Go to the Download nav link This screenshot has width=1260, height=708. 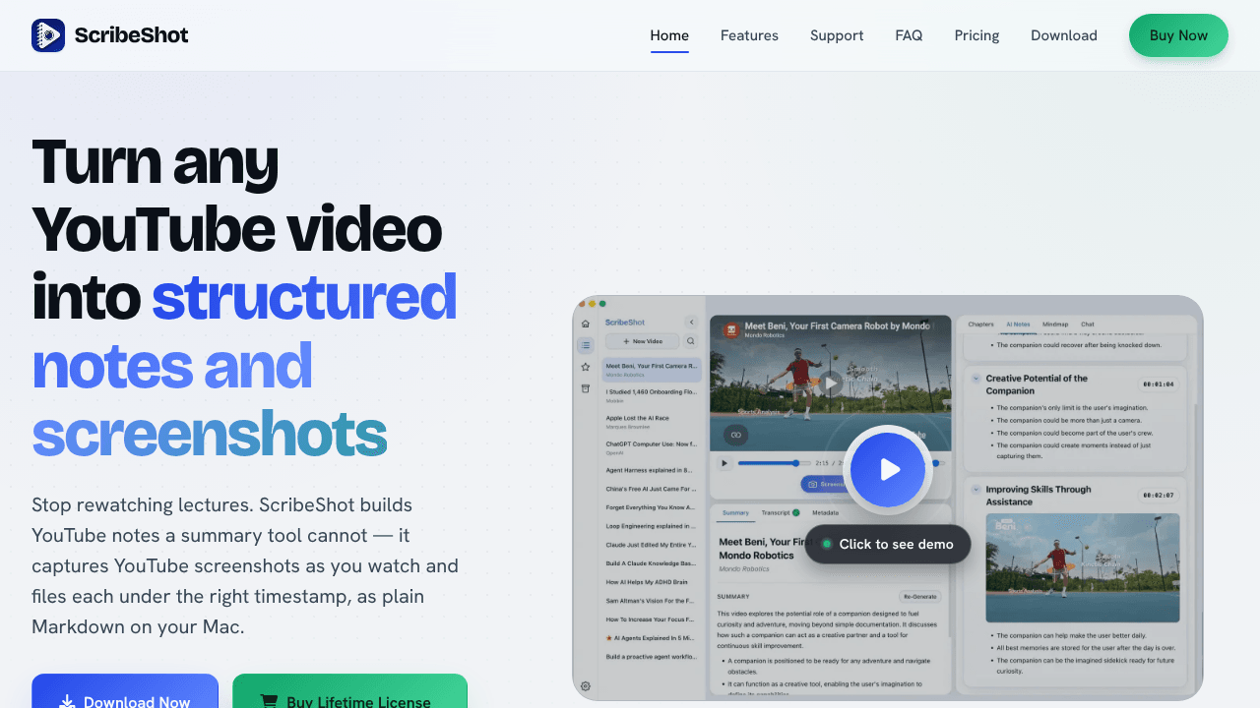(1064, 35)
